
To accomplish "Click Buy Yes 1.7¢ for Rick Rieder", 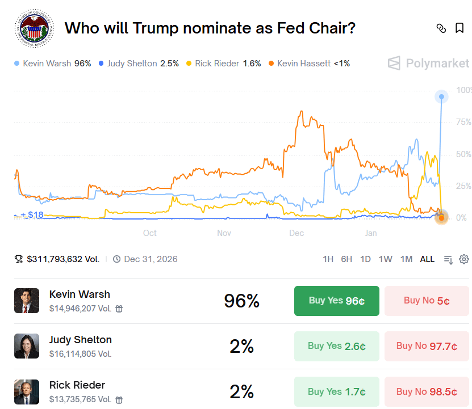I will click(336, 391).
